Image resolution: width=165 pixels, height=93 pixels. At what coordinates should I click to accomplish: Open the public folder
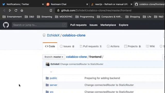click(x=53, y=78)
